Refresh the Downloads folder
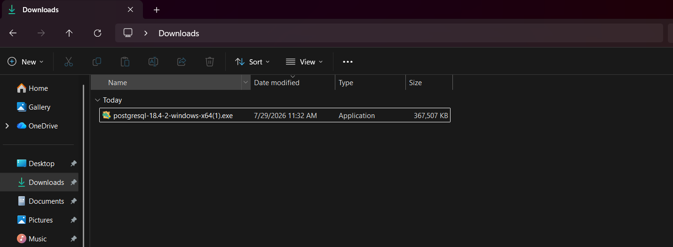This screenshot has height=247, width=673. [97, 33]
